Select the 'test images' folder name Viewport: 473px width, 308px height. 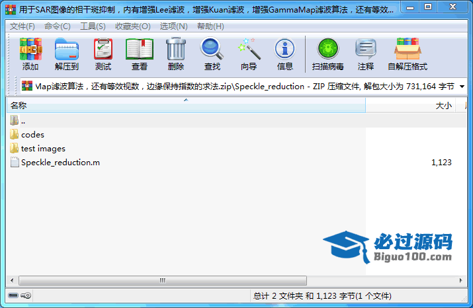coord(43,149)
